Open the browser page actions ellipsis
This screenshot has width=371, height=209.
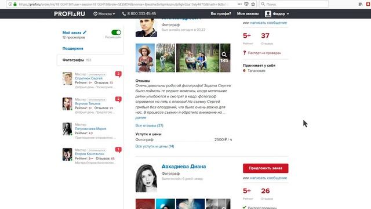pos(239,4)
